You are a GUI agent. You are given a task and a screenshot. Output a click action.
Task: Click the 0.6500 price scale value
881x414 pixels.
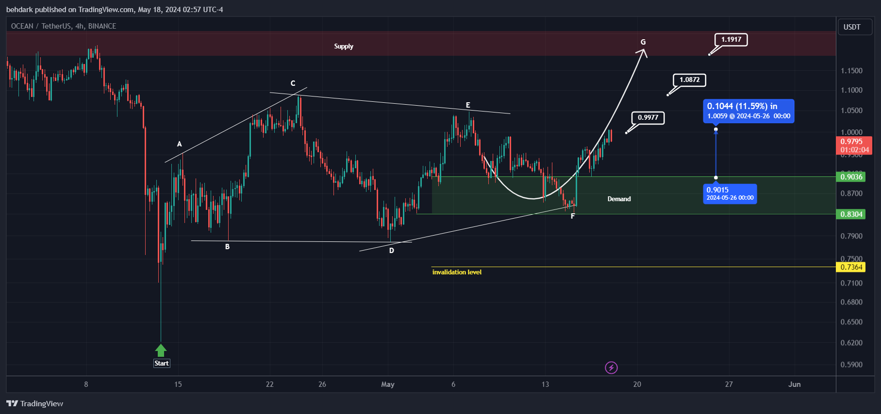click(x=851, y=322)
